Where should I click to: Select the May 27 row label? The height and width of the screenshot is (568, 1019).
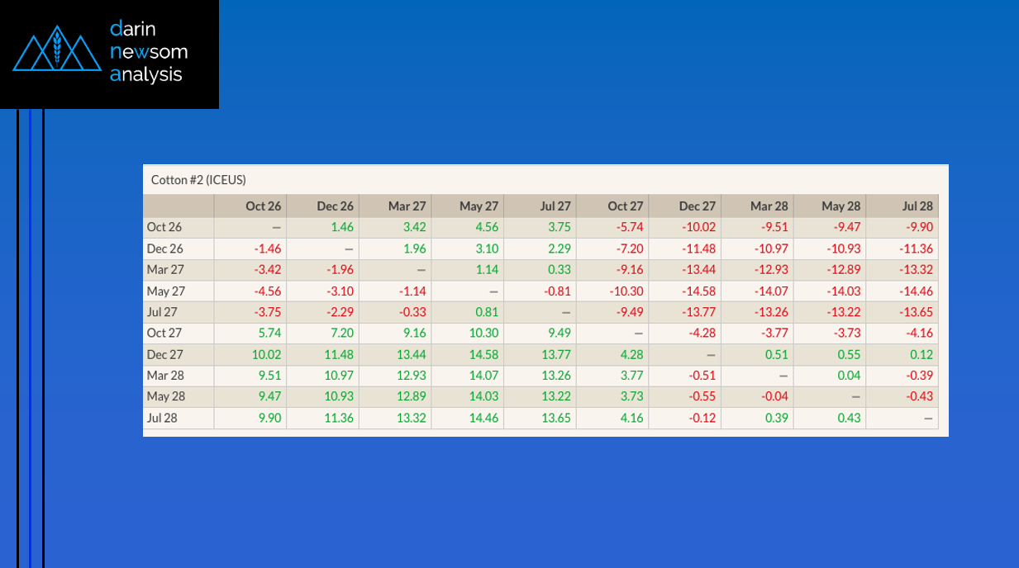pyautogui.click(x=166, y=291)
